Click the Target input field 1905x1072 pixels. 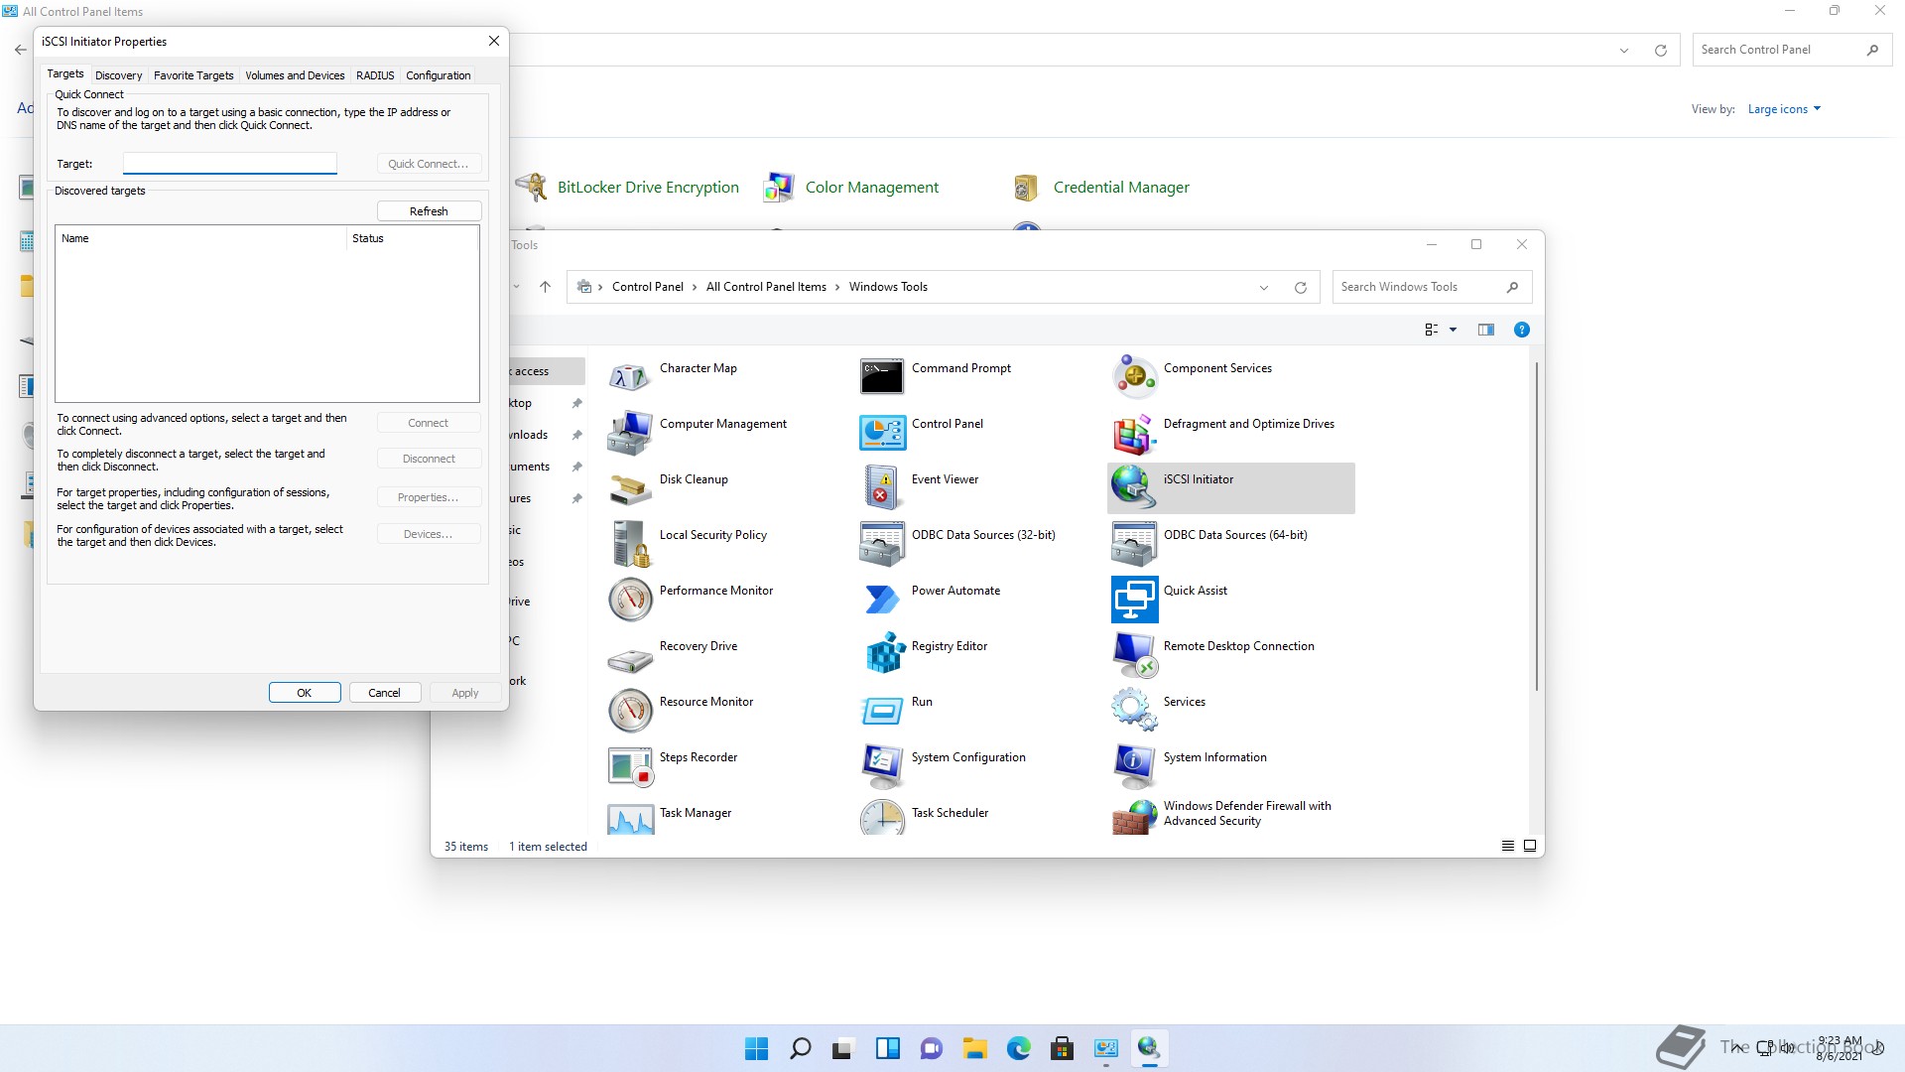230,164
